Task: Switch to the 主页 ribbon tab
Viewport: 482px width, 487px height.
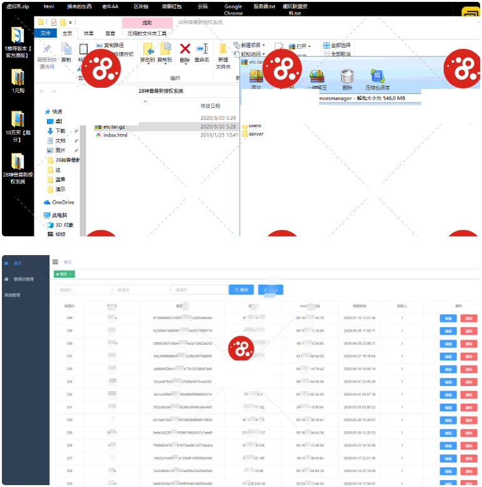Action: pos(67,33)
